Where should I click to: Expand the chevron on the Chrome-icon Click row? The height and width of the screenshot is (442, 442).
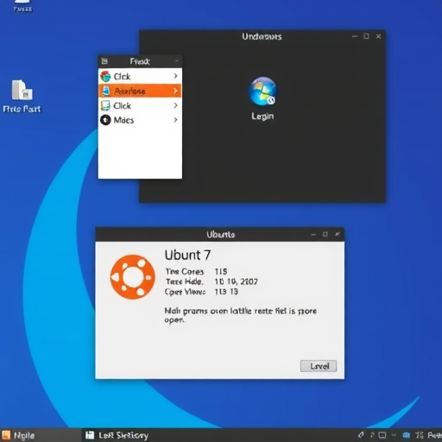point(175,76)
